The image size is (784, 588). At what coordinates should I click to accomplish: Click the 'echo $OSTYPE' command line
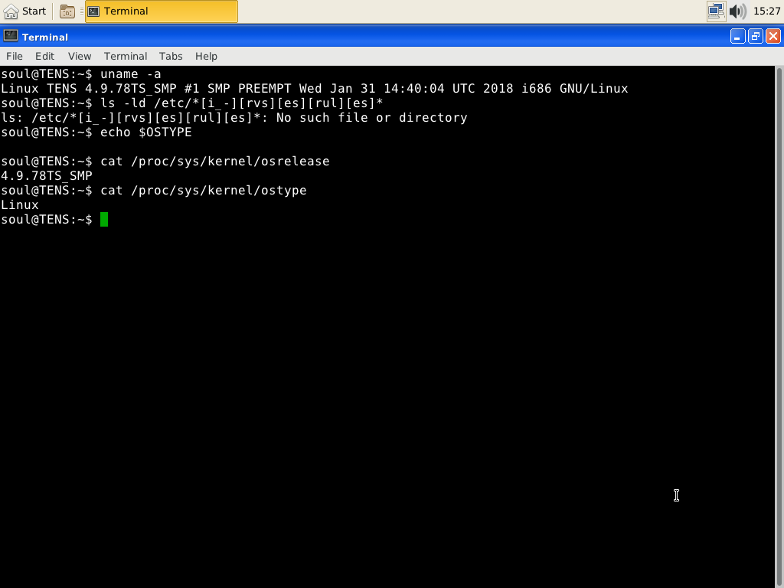click(96, 132)
